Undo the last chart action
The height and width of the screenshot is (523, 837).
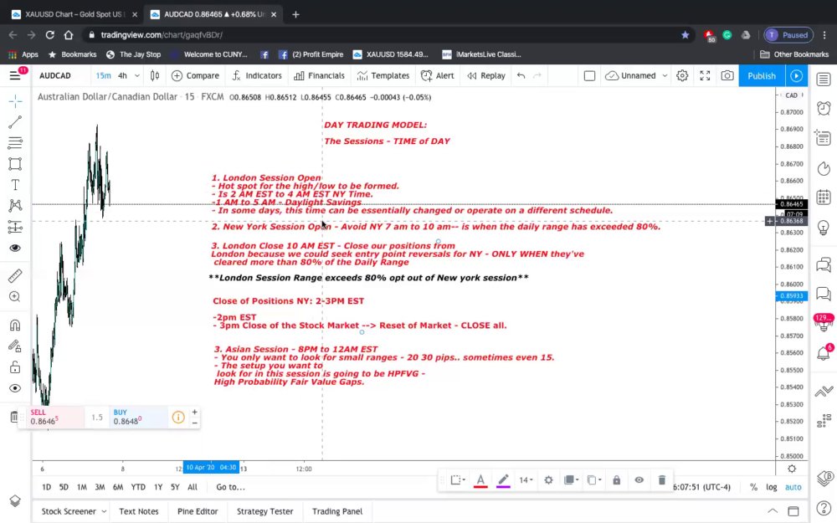click(x=521, y=76)
